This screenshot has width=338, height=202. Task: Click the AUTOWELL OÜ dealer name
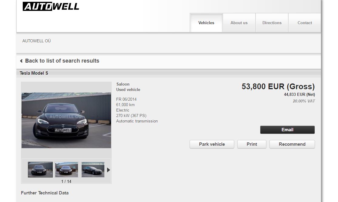pyautogui.click(x=36, y=41)
